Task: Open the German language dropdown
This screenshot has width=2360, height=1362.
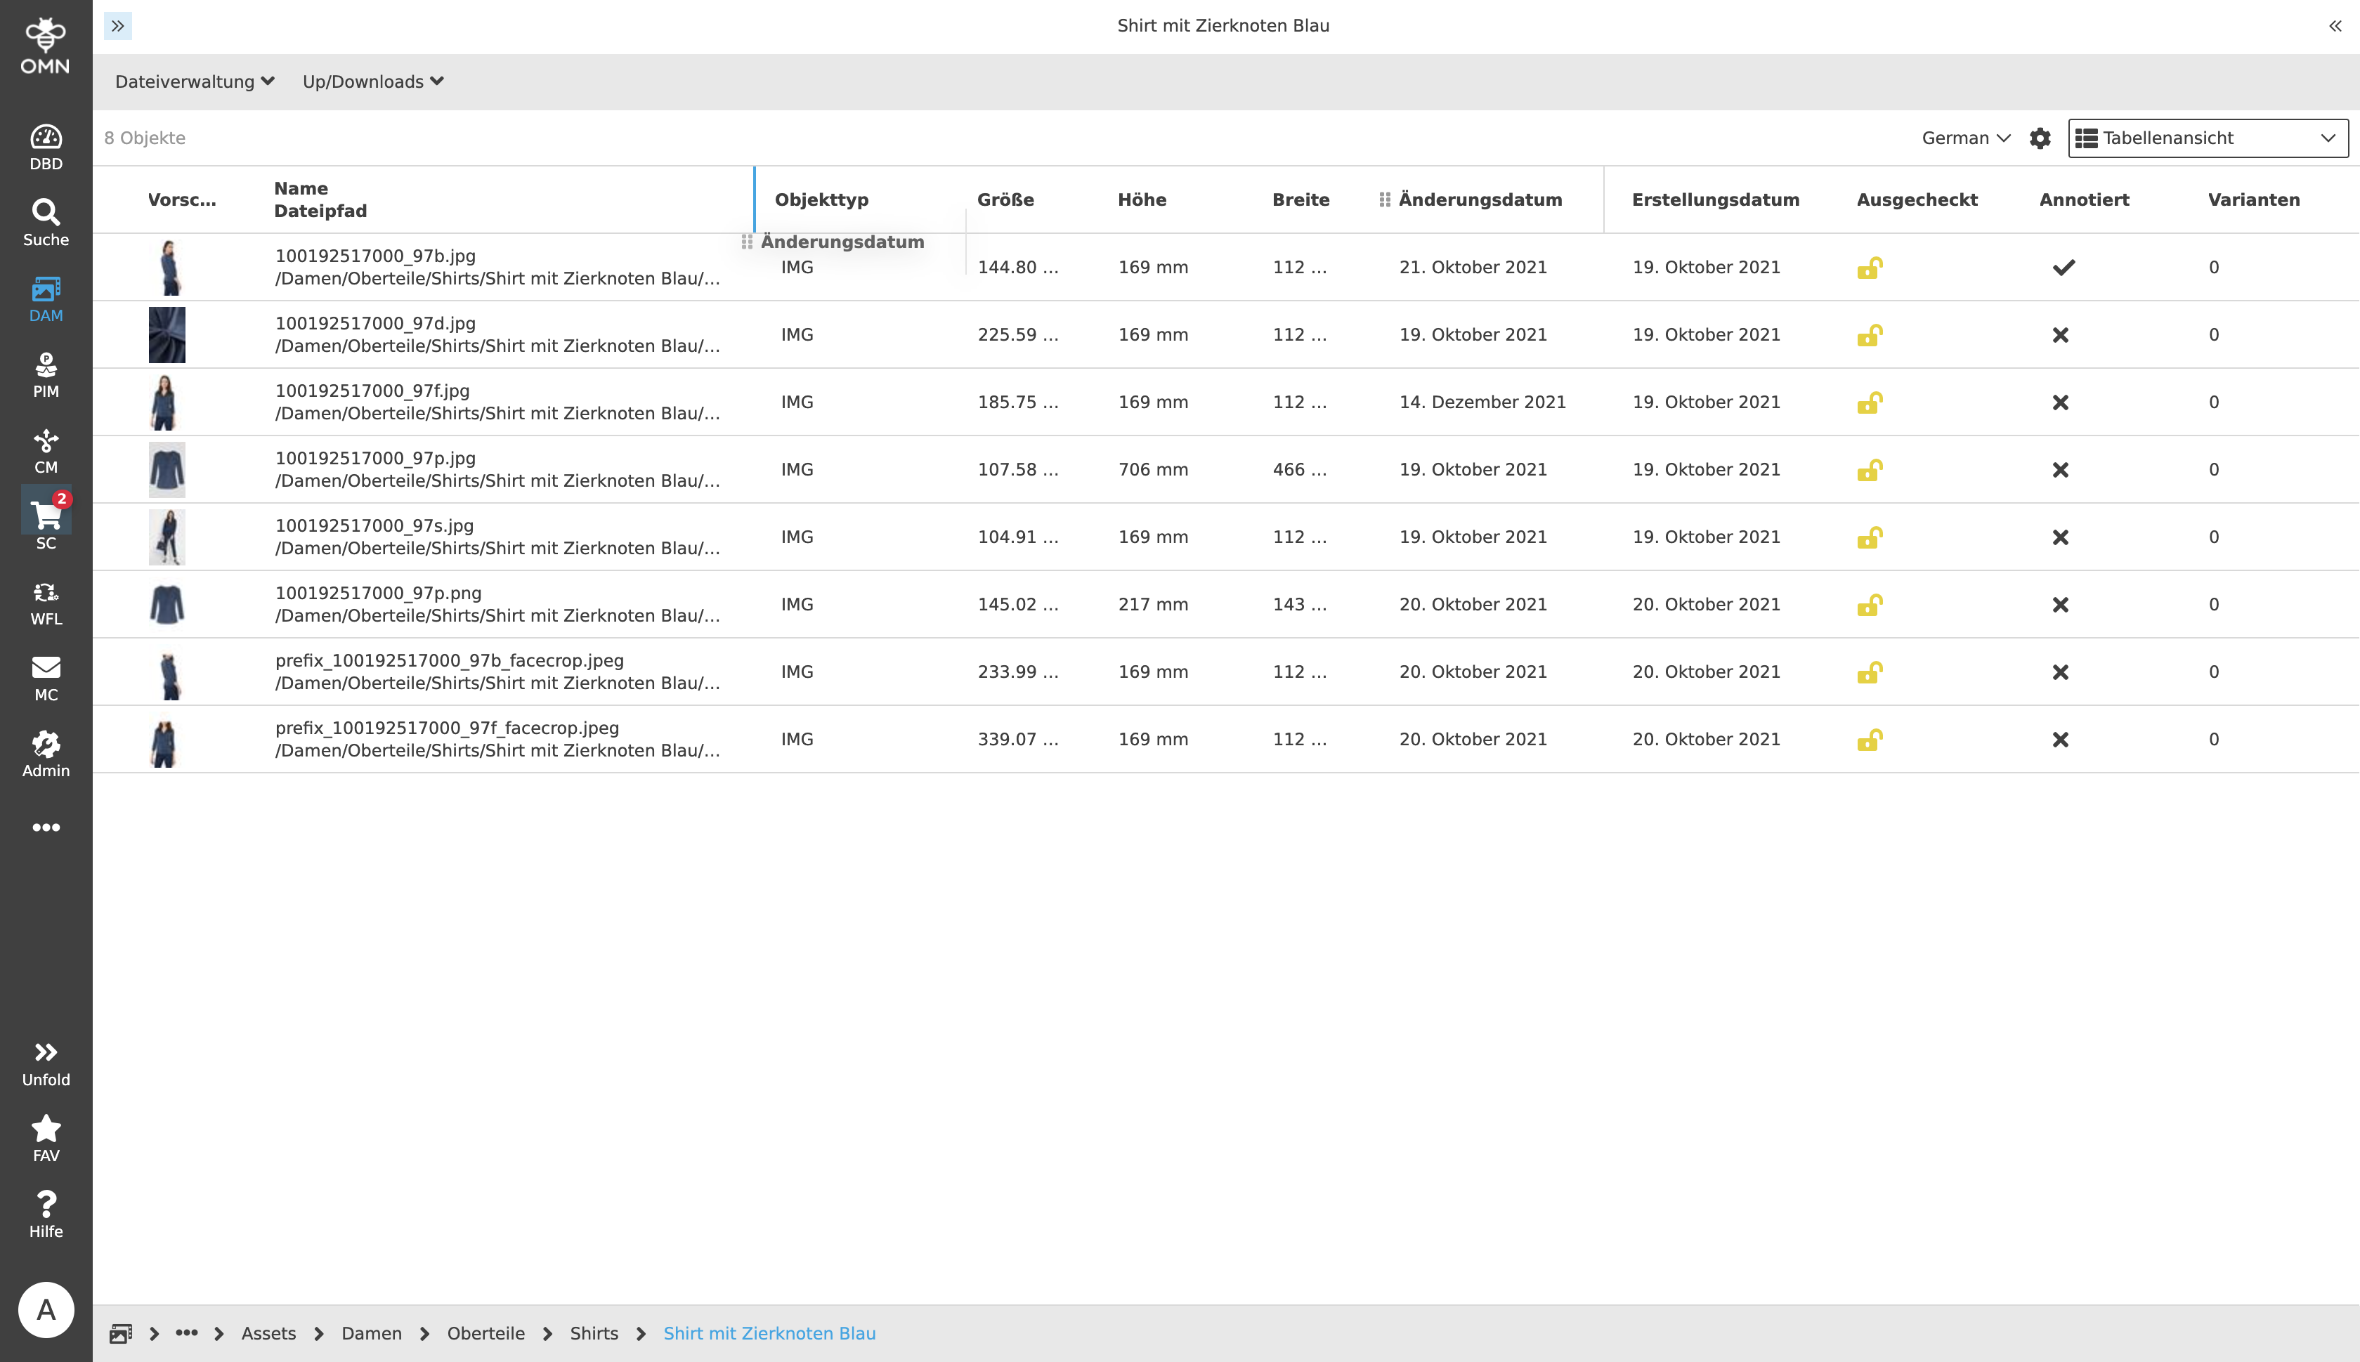Action: [x=1964, y=138]
